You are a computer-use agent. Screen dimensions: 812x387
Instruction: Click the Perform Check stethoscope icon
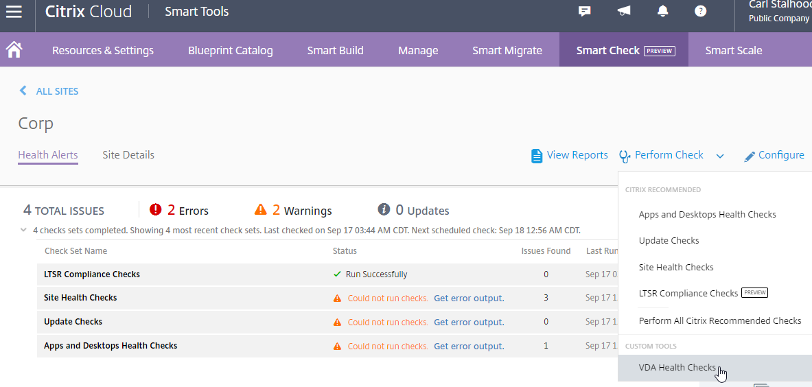(x=625, y=156)
